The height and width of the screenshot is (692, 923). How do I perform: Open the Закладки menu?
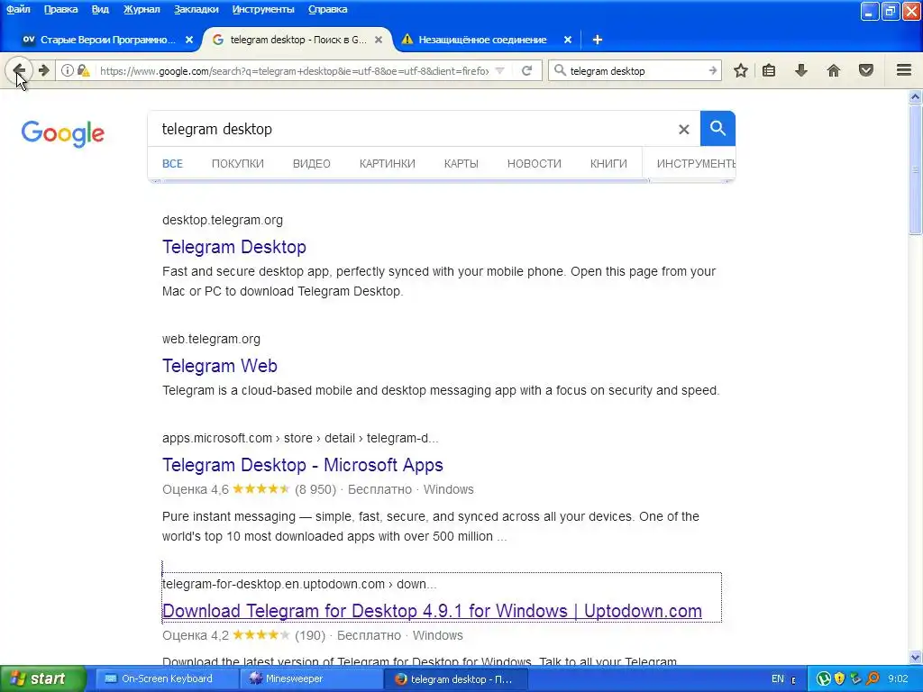pyautogui.click(x=196, y=9)
